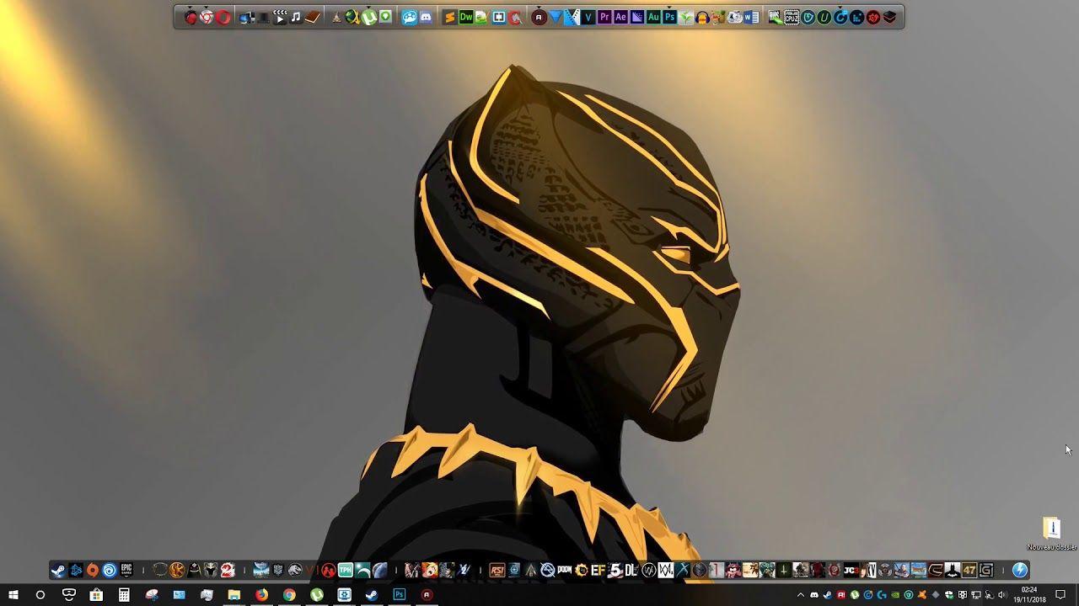Image resolution: width=1079 pixels, height=606 pixels.
Task: Open Jurassic World Evolution in bottom dock
Action: [x=295, y=571]
